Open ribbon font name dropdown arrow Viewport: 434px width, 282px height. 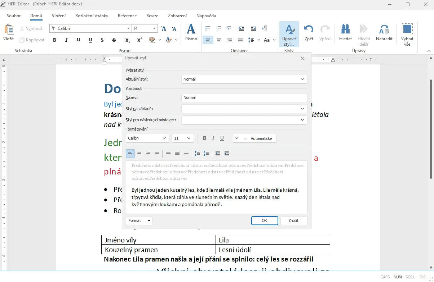128,28
